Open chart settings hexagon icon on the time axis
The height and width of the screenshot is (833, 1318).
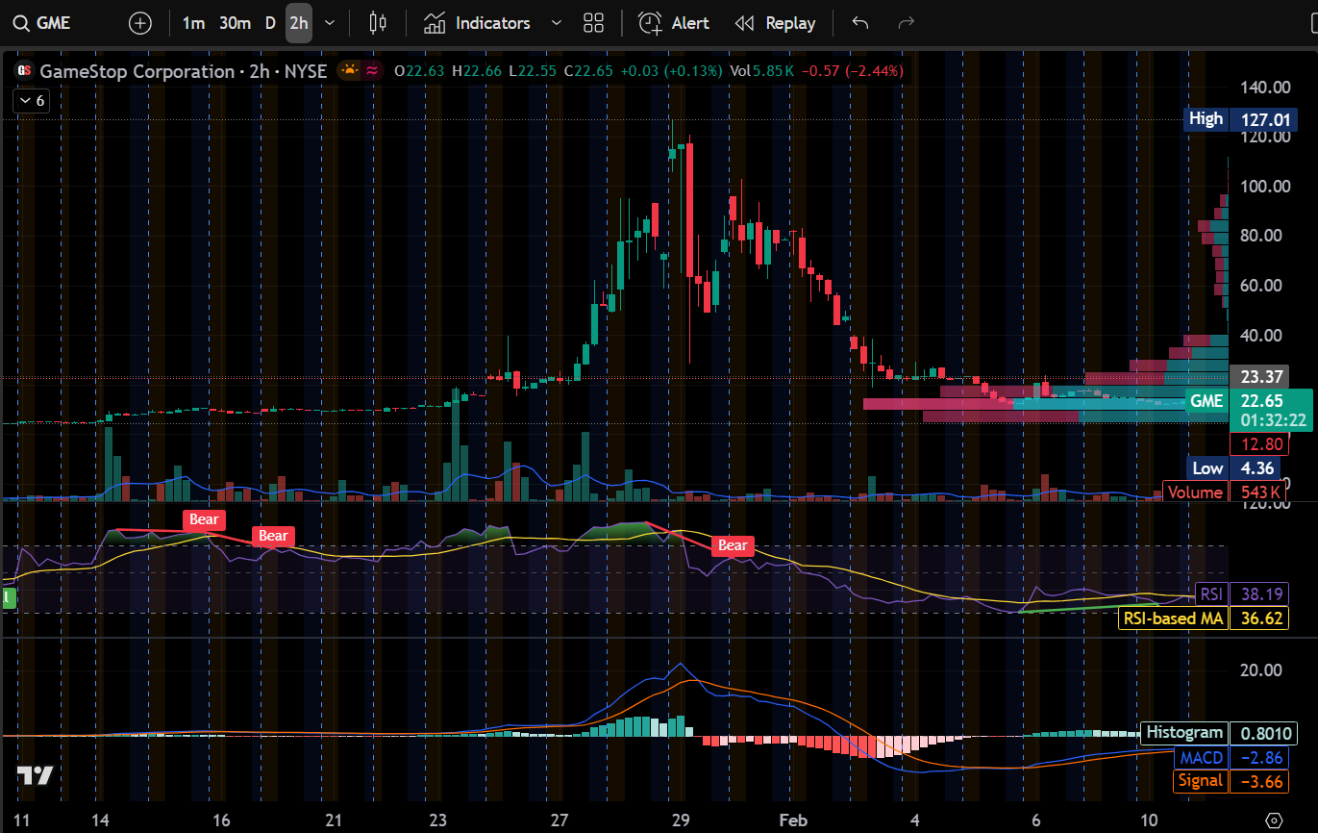coord(1275,820)
